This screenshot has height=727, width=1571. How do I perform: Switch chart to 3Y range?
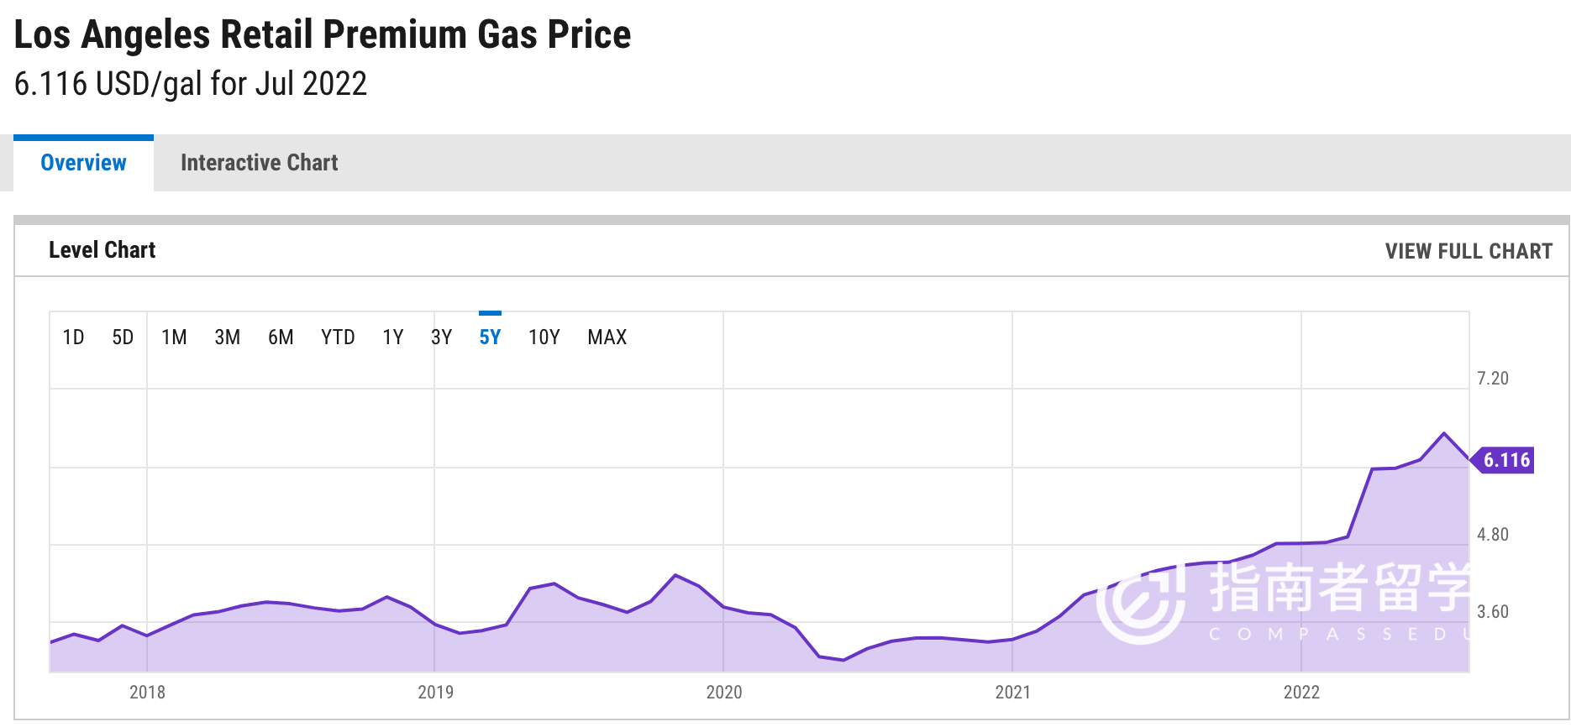pyautogui.click(x=441, y=337)
